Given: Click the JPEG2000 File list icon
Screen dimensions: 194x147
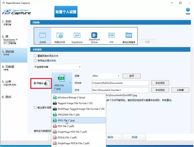Looking at the screenshot, I should [x=55, y=115].
